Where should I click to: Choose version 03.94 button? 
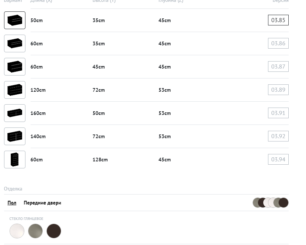[278, 160]
